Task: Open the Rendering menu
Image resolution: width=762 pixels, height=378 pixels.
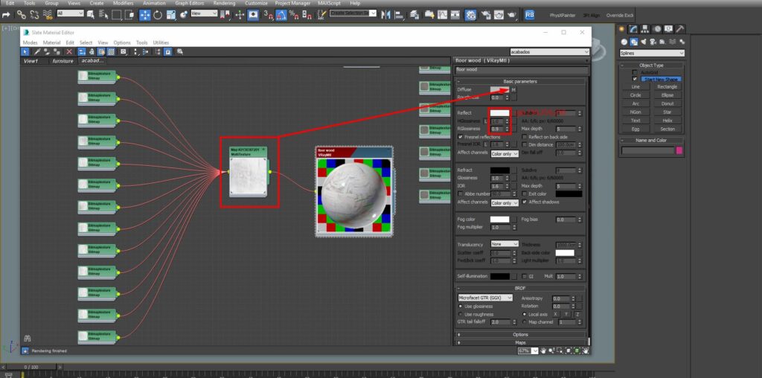Action: tap(224, 3)
